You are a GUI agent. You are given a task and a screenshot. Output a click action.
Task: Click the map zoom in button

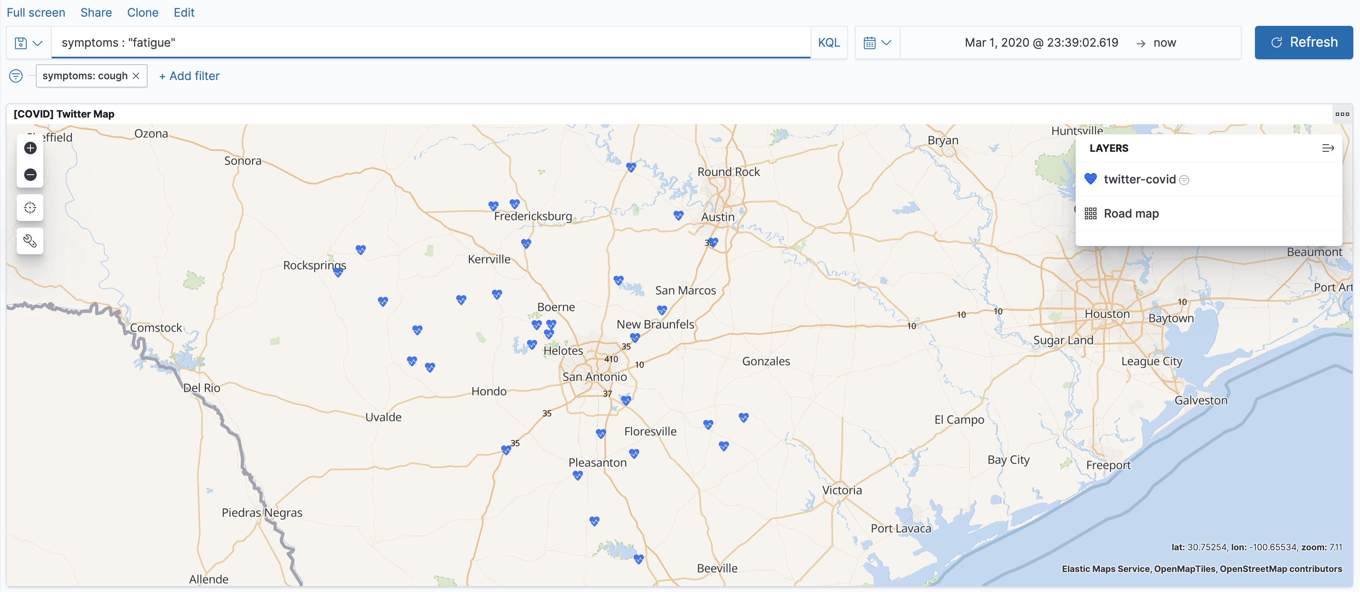30,148
